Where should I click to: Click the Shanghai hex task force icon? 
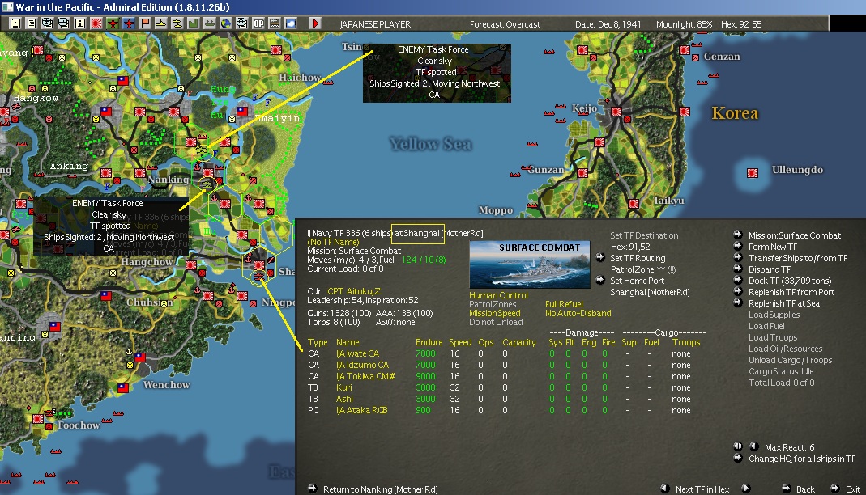tap(258, 277)
